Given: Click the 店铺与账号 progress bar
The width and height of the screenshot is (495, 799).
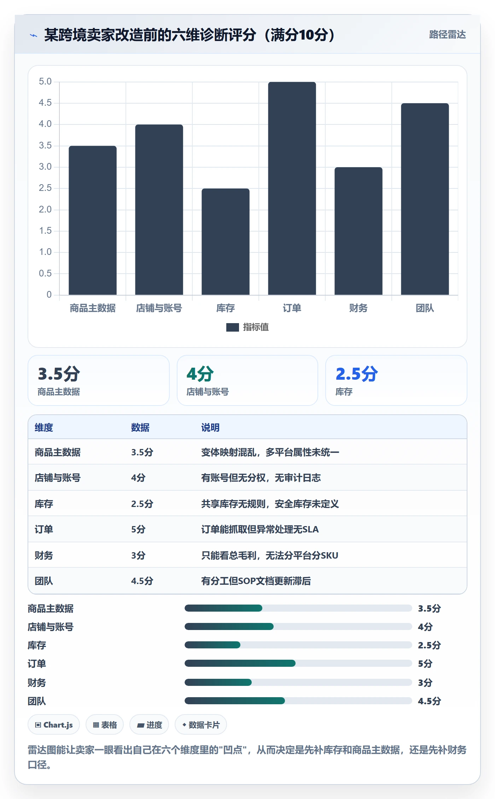Looking at the screenshot, I should 298,626.
